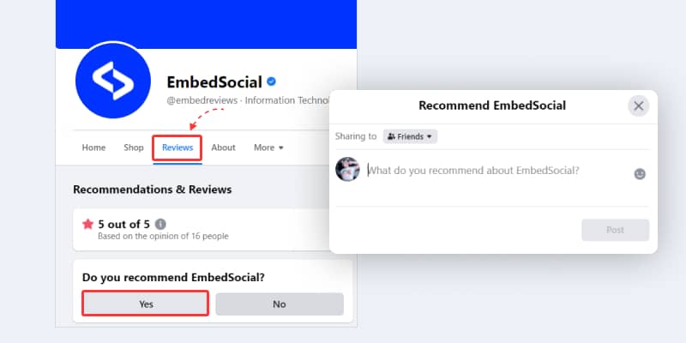This screenshot has width=686, height=343.
Task: Click the friends icon in Sharing selector
Action: (391, 137)
